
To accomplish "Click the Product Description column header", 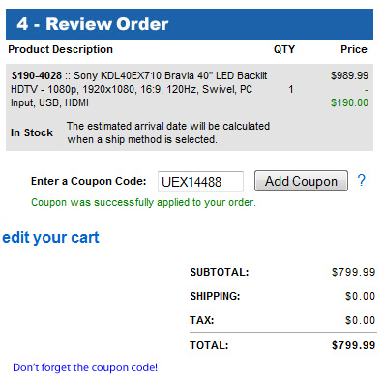I will (x=61, y=49).
